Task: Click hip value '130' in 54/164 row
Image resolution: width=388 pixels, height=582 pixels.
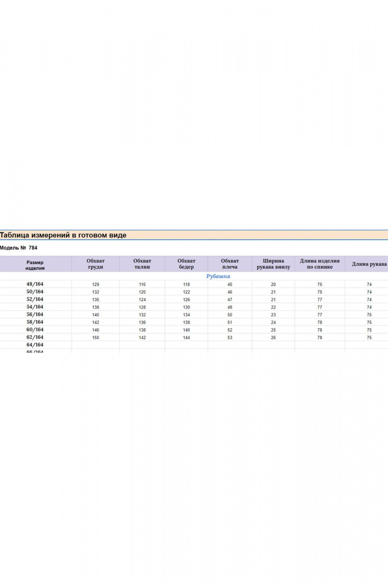Action: pyautogui.click(x=186, y=307)
